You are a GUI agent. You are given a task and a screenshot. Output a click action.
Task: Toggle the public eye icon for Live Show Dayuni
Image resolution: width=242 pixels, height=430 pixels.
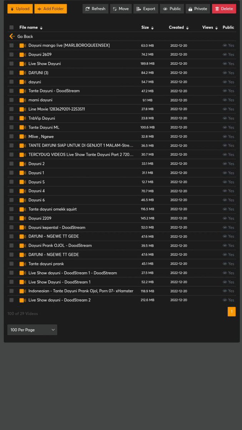[x=225, y=63]
